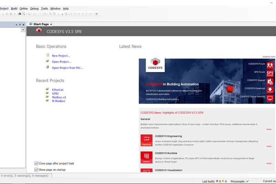This screenshot has height=184, width=276.
Task: Click the Last build status indicator
Action: pos(214,181)
